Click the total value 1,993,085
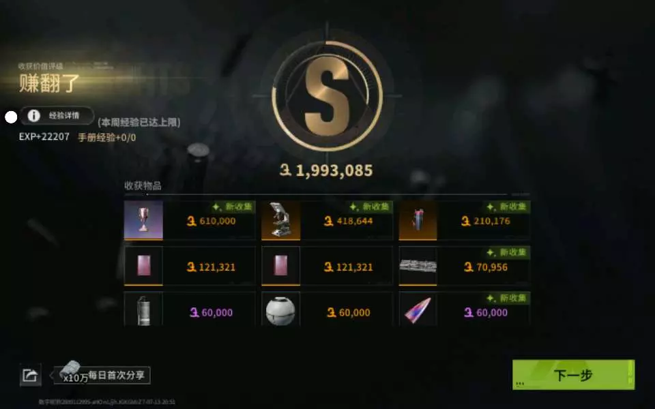Viewport: 655px width, 409px height. click(x=326, y=170)
